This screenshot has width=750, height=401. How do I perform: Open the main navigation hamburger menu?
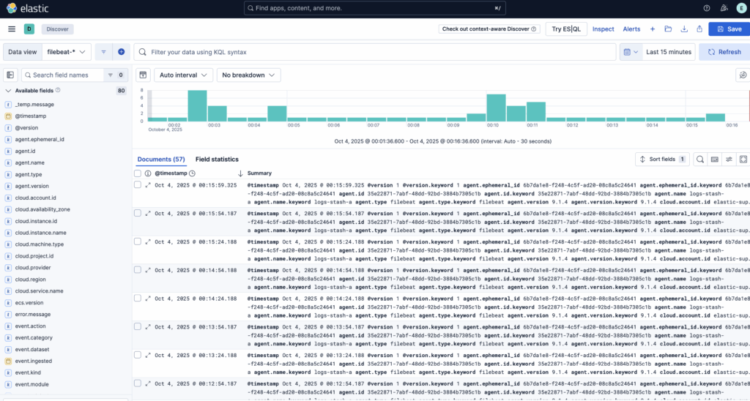click(x=11, y=29)
